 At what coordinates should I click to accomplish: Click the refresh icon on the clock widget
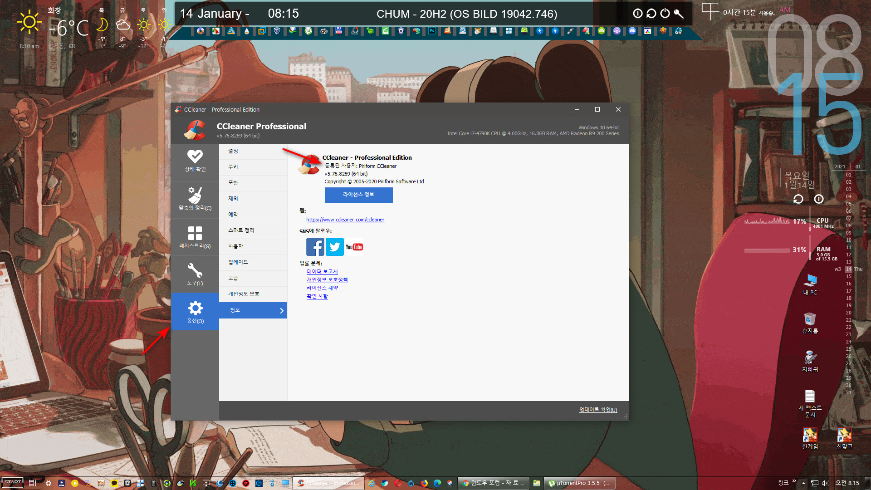coord(798,199)
